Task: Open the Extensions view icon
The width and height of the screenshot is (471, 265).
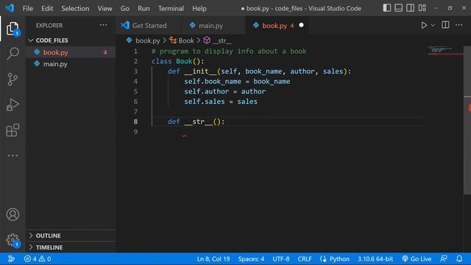Action: tap(13, 130)
